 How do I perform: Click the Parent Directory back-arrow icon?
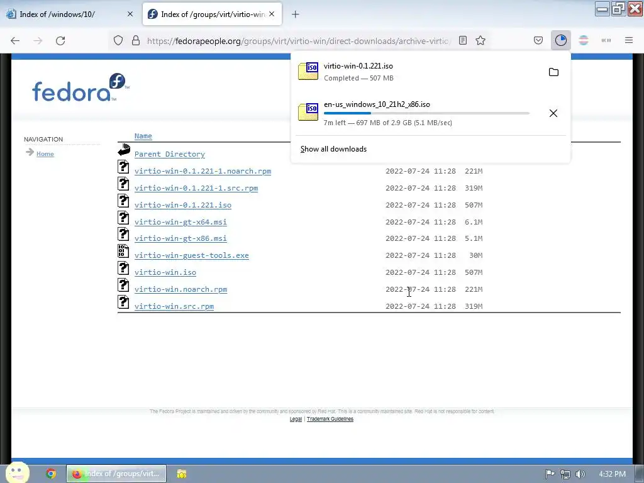[x=124, y=150]
